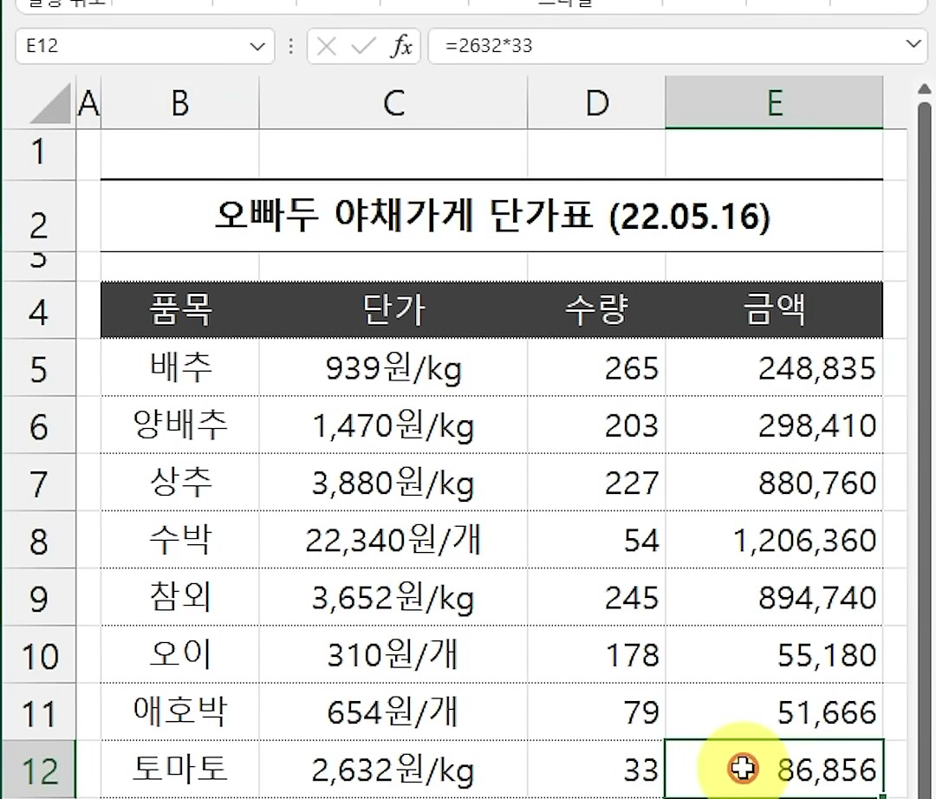Select the cell 310원/개
936x799 pixels.
click(x=393, y=654)
